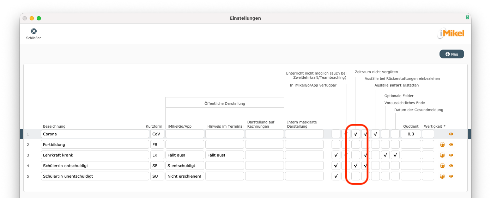The height and width of the screenshot is (198, 491).
Task: Uncheck Ausfälle sofort erstatten for Corona
Action: (375, 134)
